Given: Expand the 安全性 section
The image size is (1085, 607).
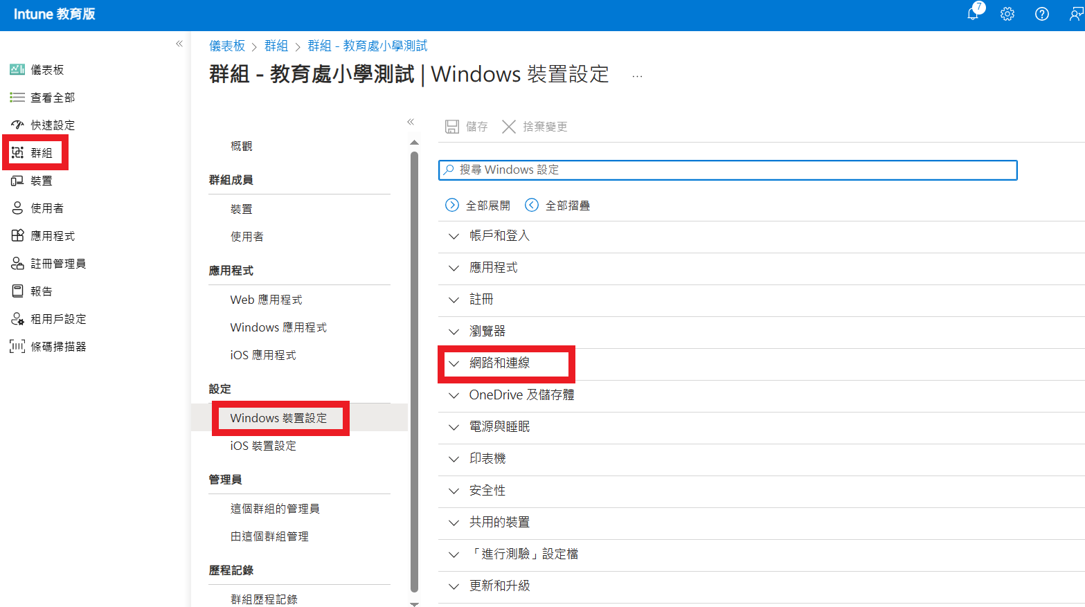Looking at the screenshot, I should 487,491.
